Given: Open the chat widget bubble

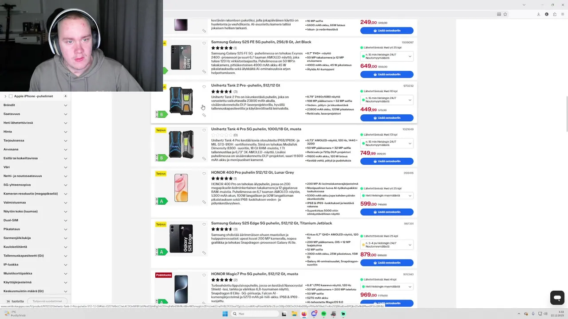Looking at the screenshot, I should pos(557,297).
